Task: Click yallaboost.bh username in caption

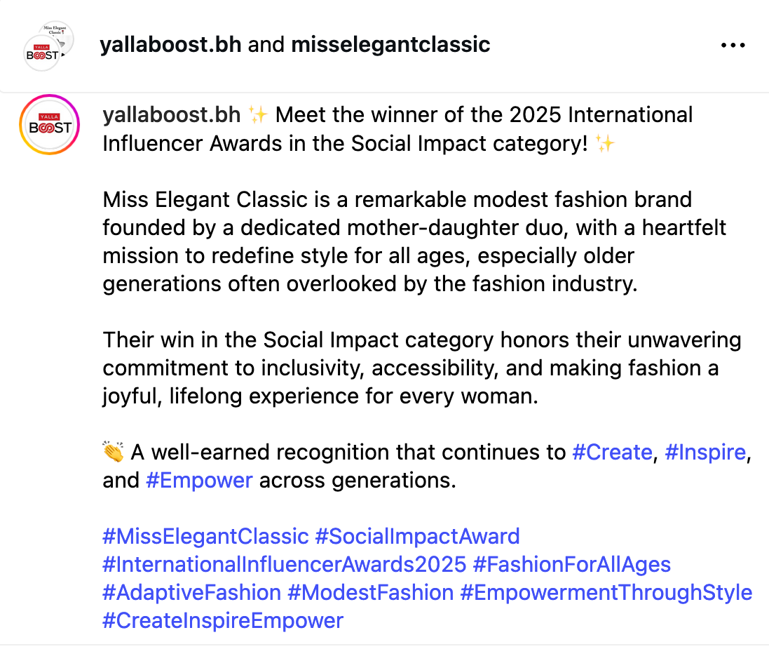Action: 171,115
